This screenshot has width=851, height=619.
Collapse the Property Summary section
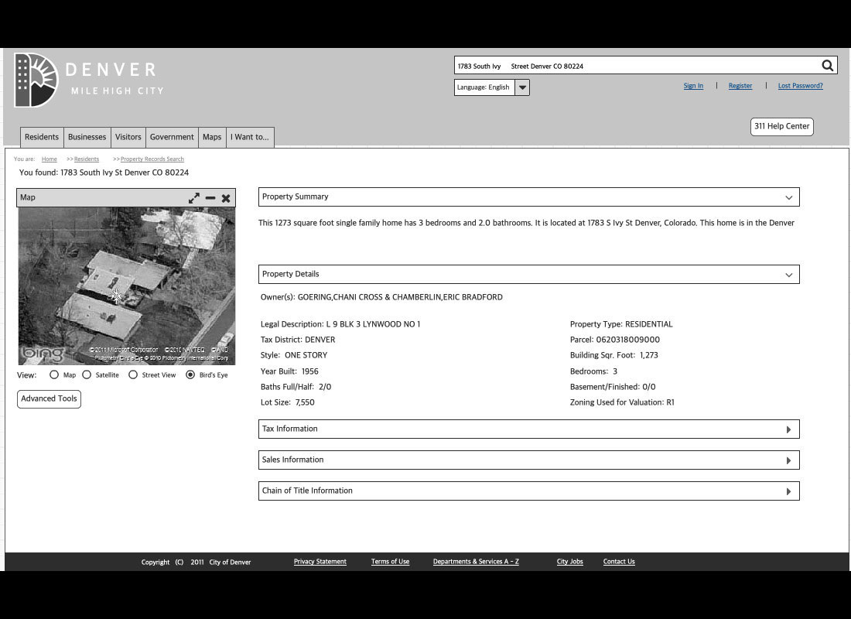point(788,197)
